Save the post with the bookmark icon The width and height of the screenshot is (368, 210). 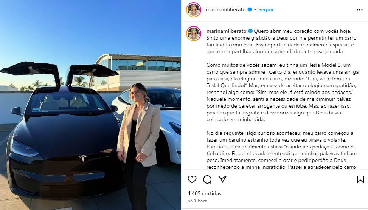coord(360,179)
